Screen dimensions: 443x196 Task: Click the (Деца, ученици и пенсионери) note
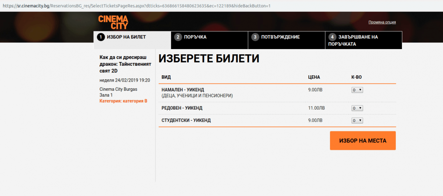coord(197,96)
